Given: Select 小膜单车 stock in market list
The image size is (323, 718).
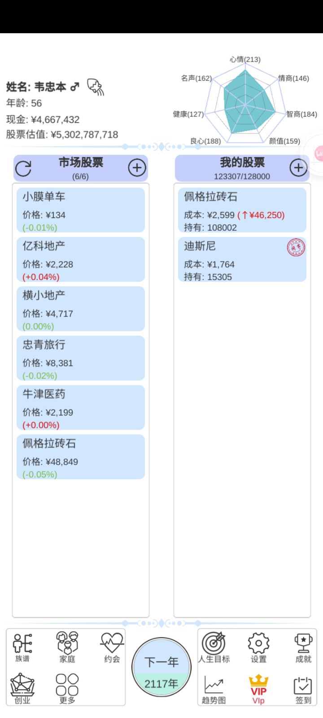Looking at the screenshot, I should click(81, 210).
